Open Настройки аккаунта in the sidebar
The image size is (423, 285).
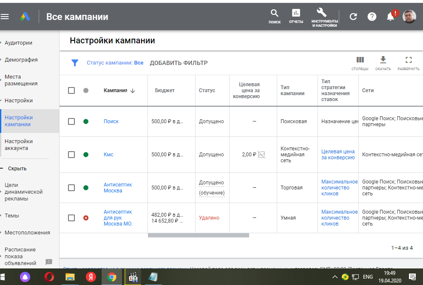(19, 145)
